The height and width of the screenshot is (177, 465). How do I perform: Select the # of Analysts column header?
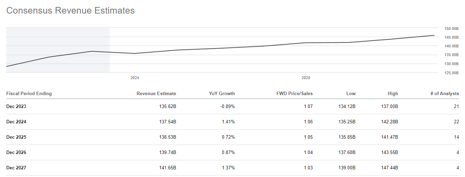pyautogui.click(x=444, y=93)
